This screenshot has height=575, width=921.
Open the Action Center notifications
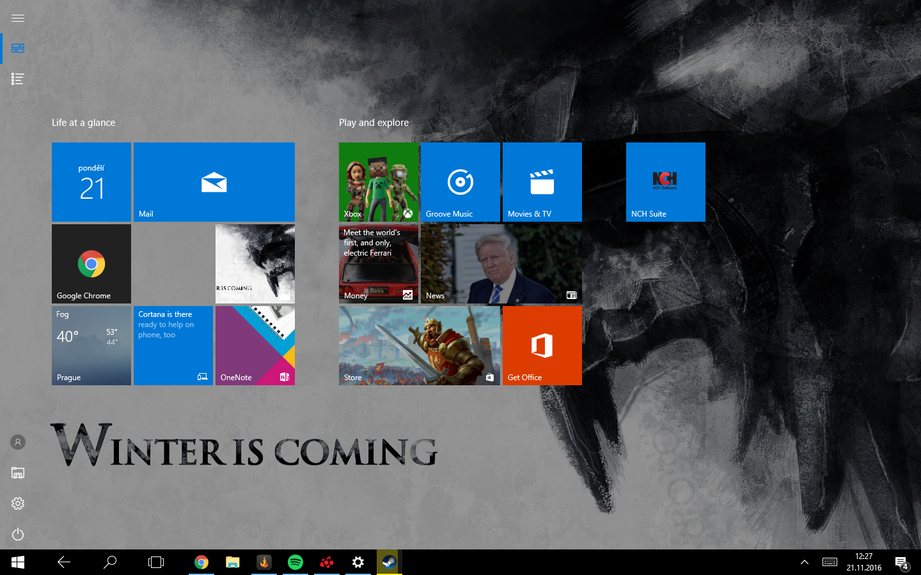click(x=902, y=562)
